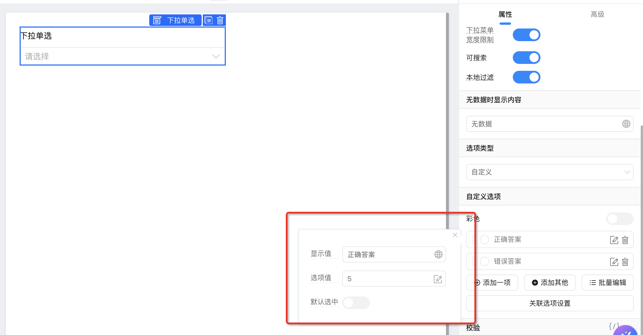Click the 批量编辑 button
The image size is (643, 335).
click(608, 283)
